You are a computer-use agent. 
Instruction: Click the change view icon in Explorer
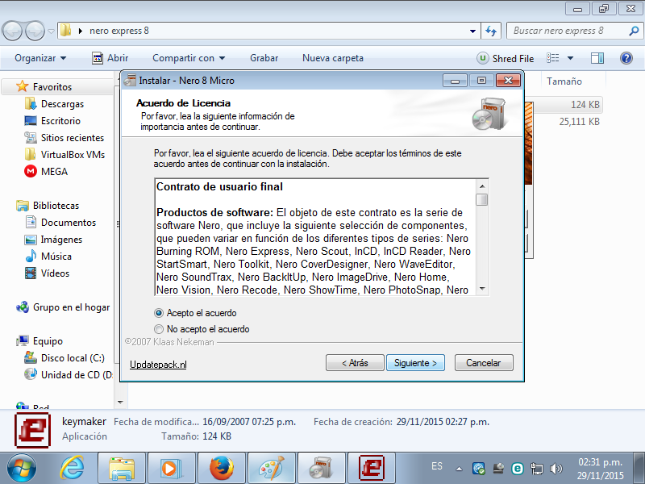(553, 58)
